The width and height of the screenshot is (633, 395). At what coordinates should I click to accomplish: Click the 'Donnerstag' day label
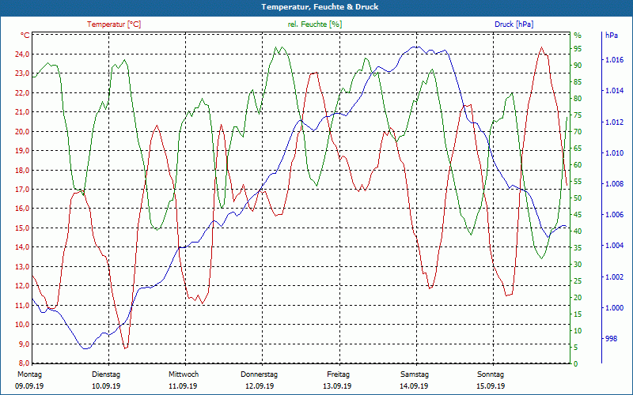260,374
